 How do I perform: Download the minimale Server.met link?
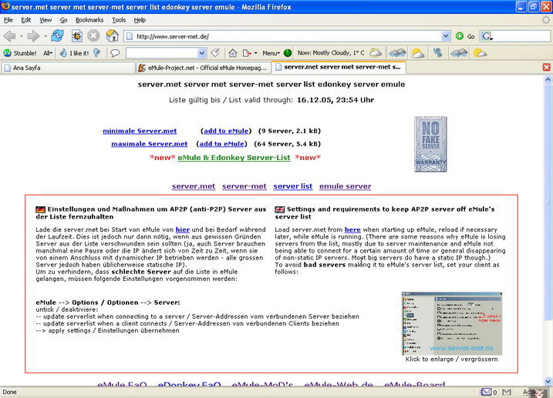(x=140, y=132)
